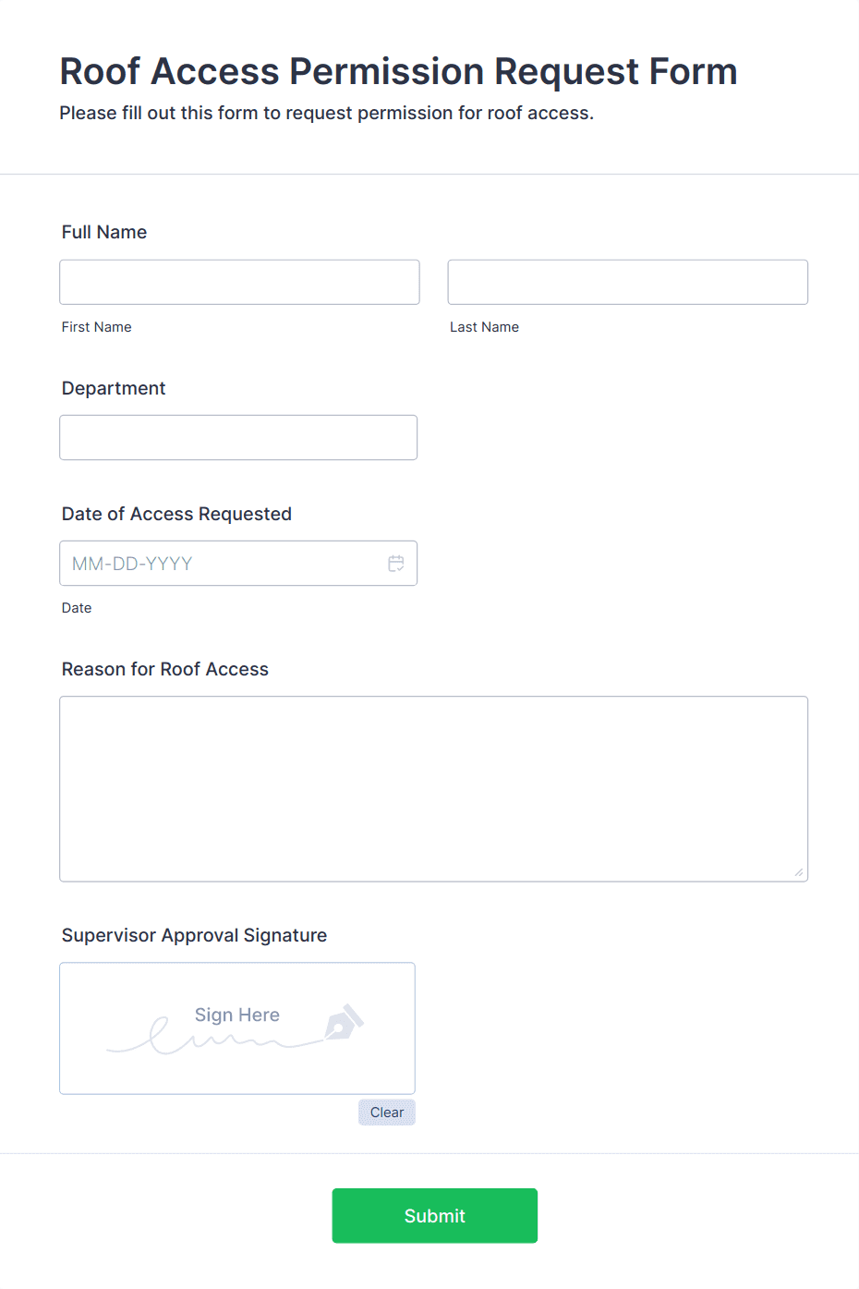Click the Clear button below the signature

(386, 1112)
